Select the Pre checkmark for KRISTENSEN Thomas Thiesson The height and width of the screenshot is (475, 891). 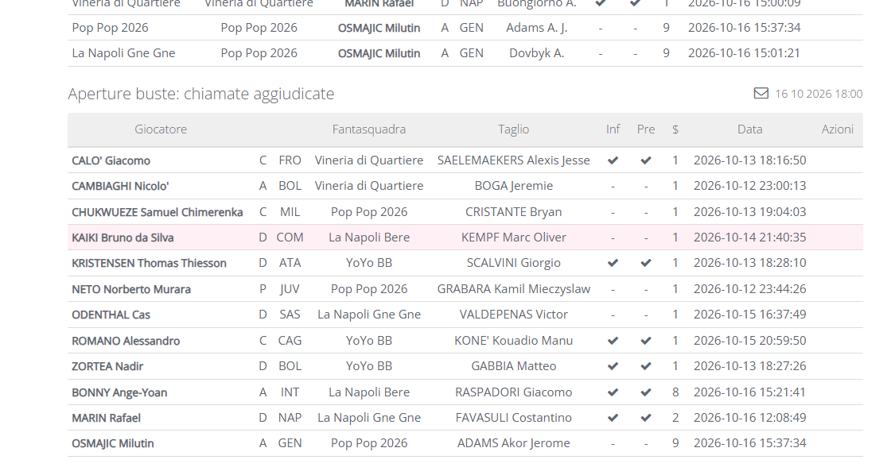pyautogui.click(x=645, y=264)
